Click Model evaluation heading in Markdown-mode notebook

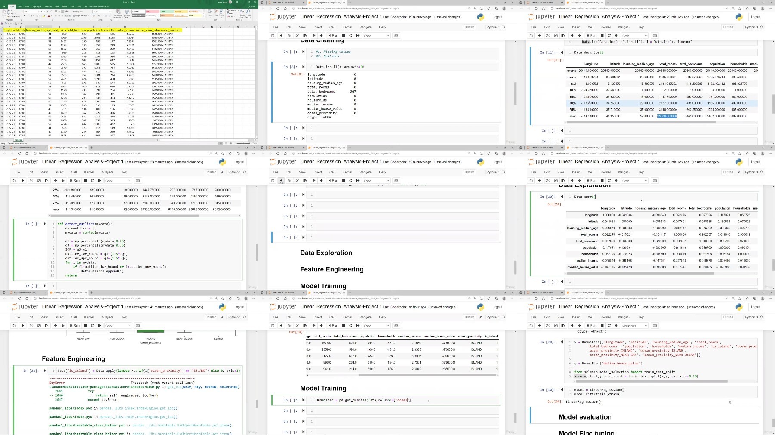click(x=585, y=417)
